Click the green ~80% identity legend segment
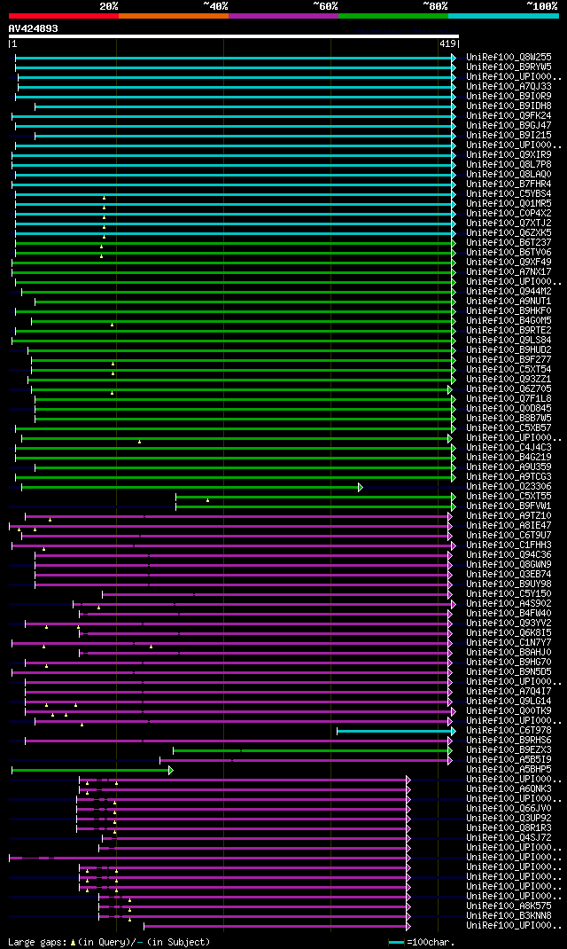Image resolution: width=567 pixels, height=949 pixels. click(393, 16)
